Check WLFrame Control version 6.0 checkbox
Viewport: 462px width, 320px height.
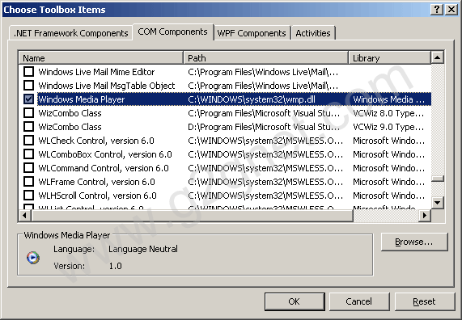(28, 182)
